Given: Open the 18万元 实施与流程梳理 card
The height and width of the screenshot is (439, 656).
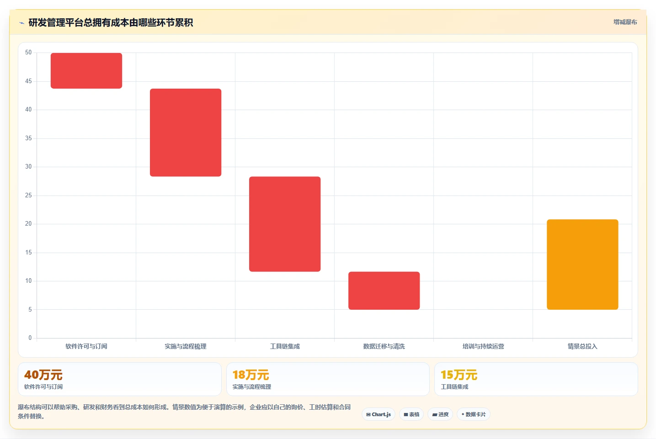Looking at the screenshot, I should coord(328,379).
